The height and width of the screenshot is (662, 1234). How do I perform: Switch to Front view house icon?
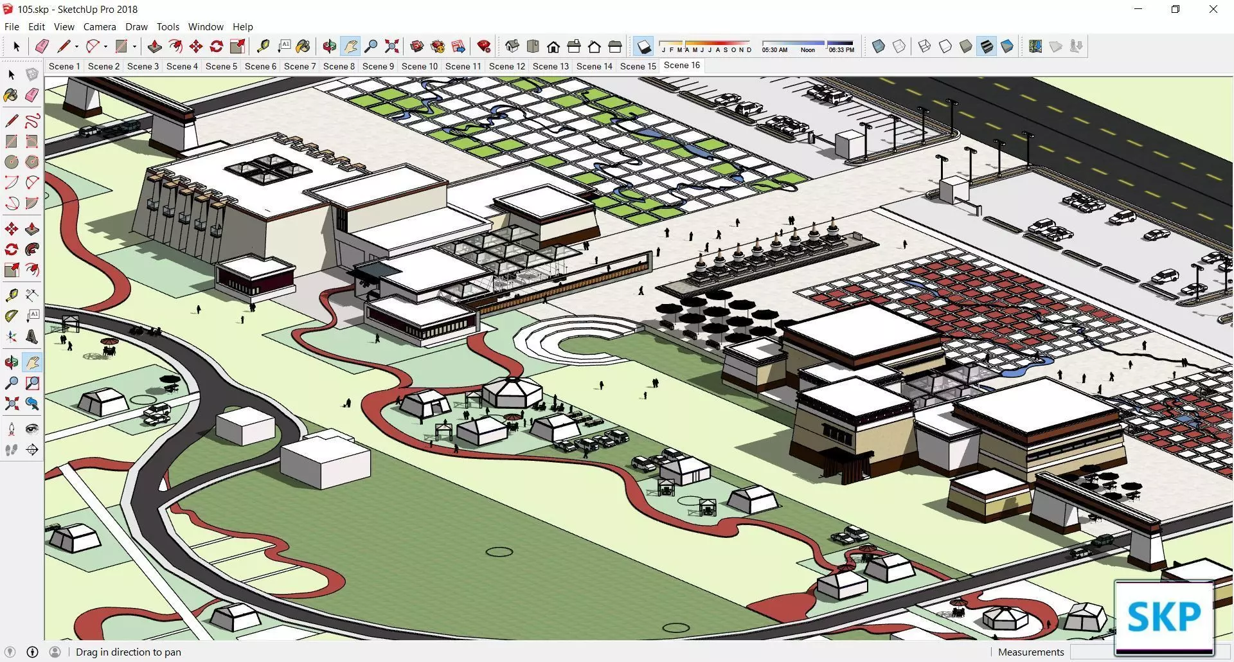click(x=553, y=46)
